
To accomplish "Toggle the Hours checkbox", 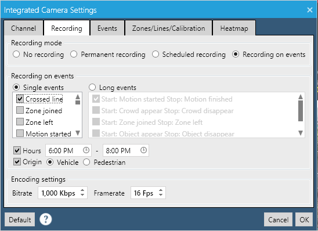I will click(17, 150).
